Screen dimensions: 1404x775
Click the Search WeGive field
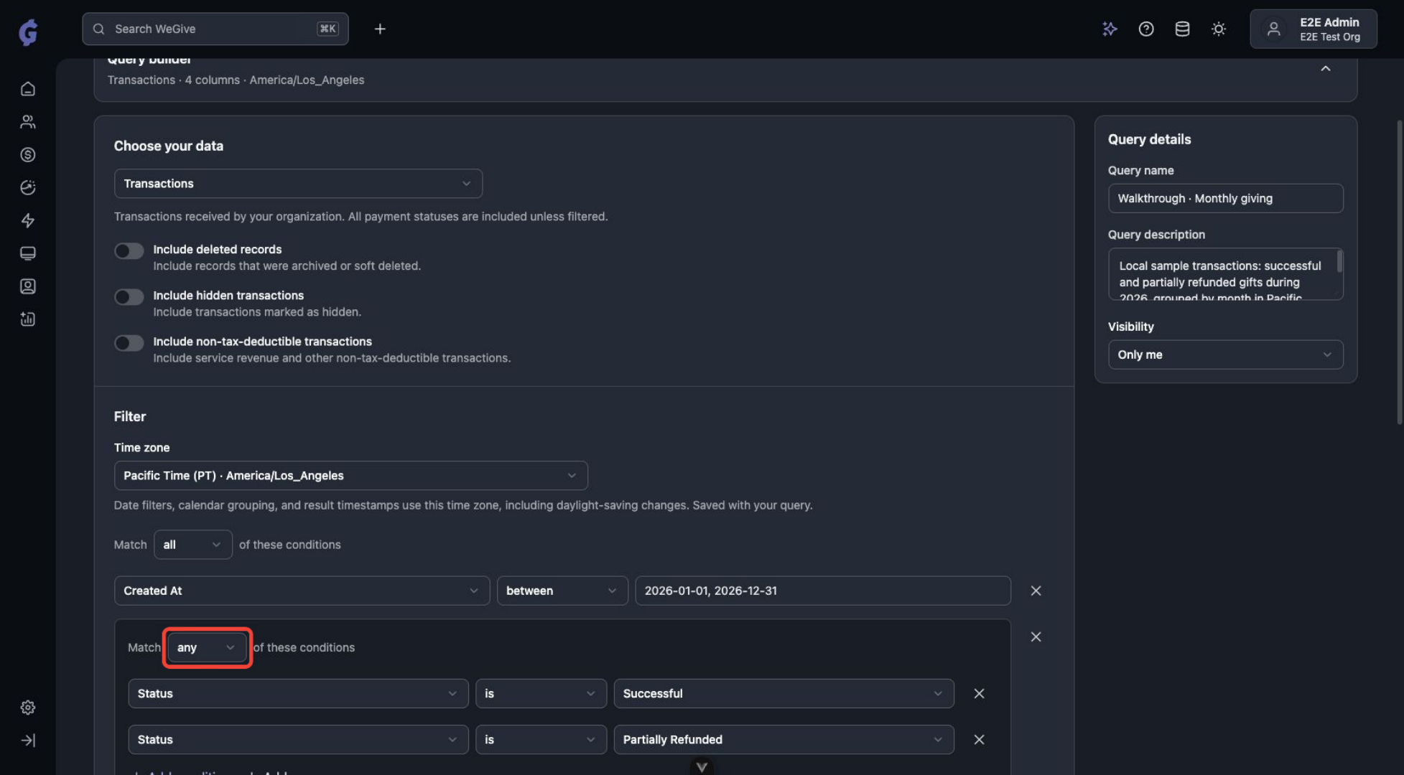tap(215, 29)
